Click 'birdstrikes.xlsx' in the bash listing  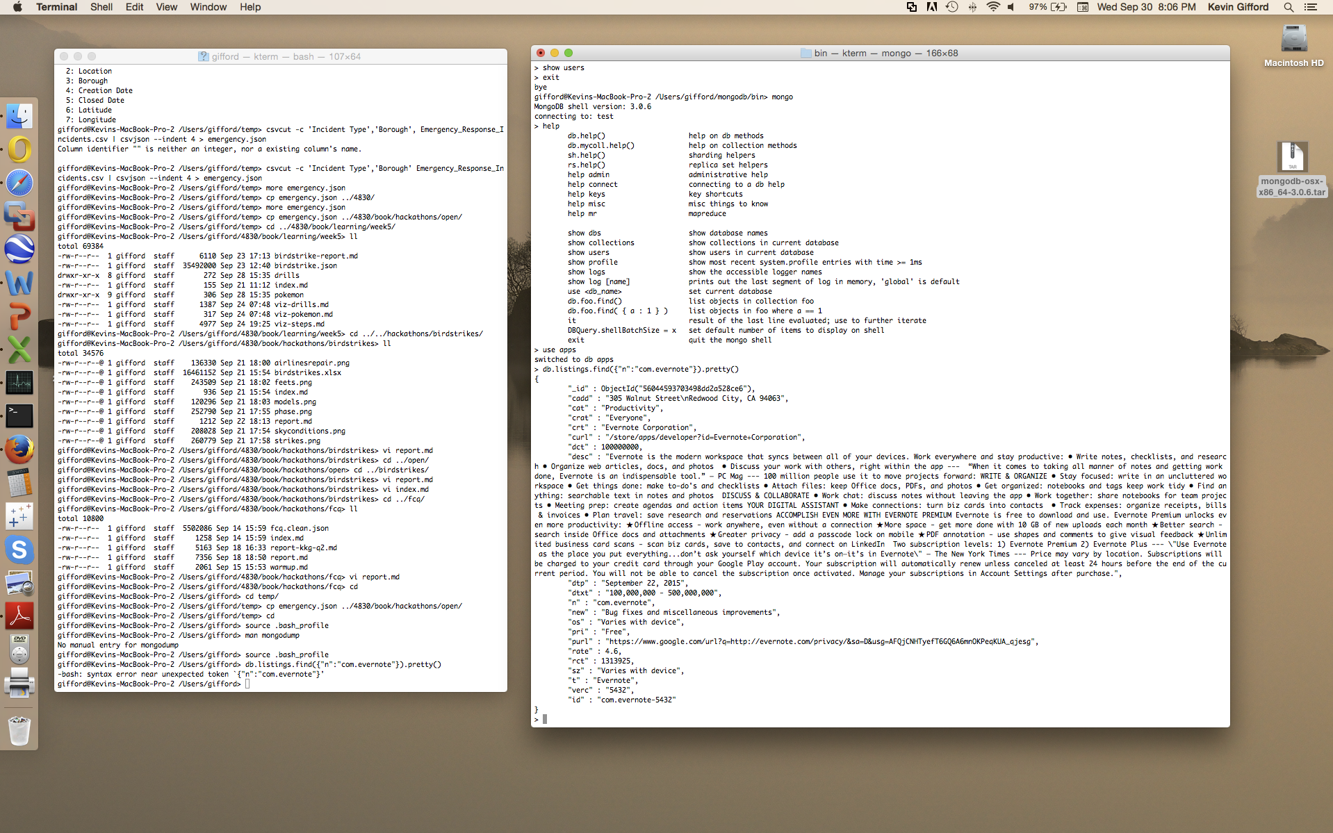pyautogui.click(x=308, y=372)
